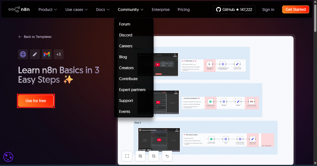The width and height of the screenshot is (317, 166).
Task: Click the scrollbar down arrow
Action: [315, 164]
